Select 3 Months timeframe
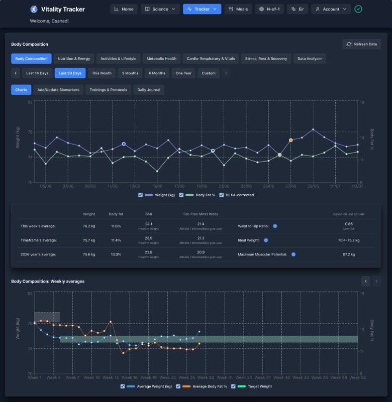The image size is (392, 402). tap(130, 73)
